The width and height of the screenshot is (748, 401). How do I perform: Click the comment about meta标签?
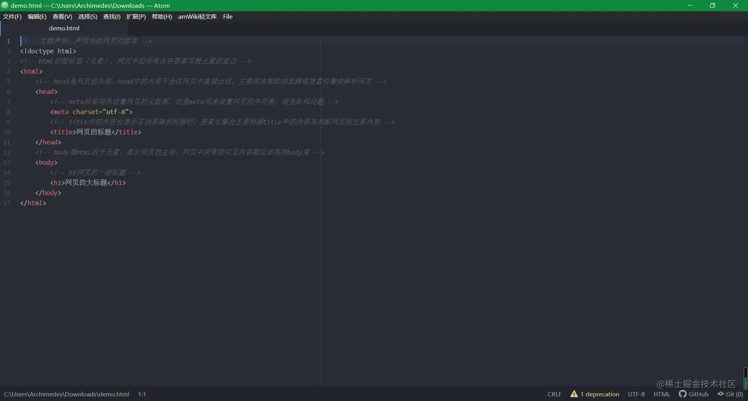point(194,102)
